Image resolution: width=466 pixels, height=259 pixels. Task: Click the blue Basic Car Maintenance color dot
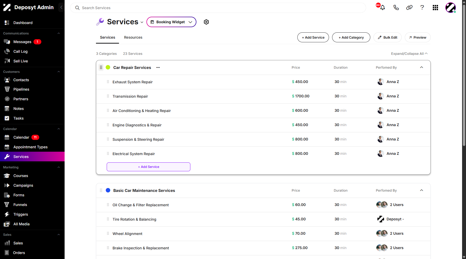point(108,190)
